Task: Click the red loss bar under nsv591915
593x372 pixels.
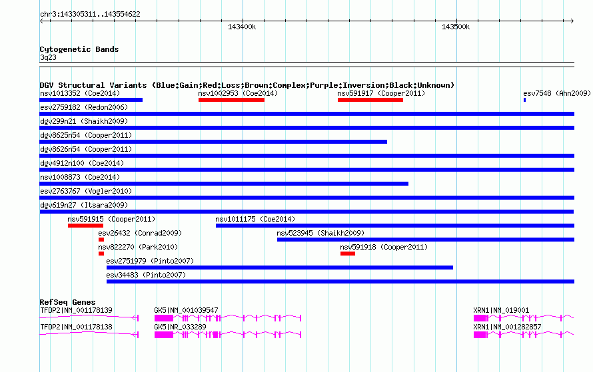Action: 85,226
